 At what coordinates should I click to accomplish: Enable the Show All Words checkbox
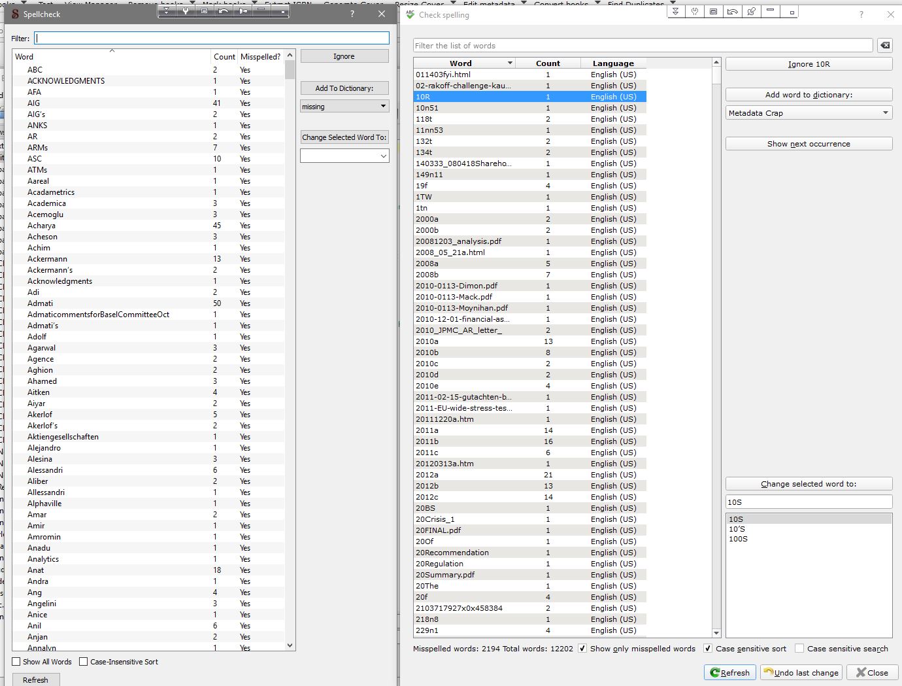[x=16, y=662]
